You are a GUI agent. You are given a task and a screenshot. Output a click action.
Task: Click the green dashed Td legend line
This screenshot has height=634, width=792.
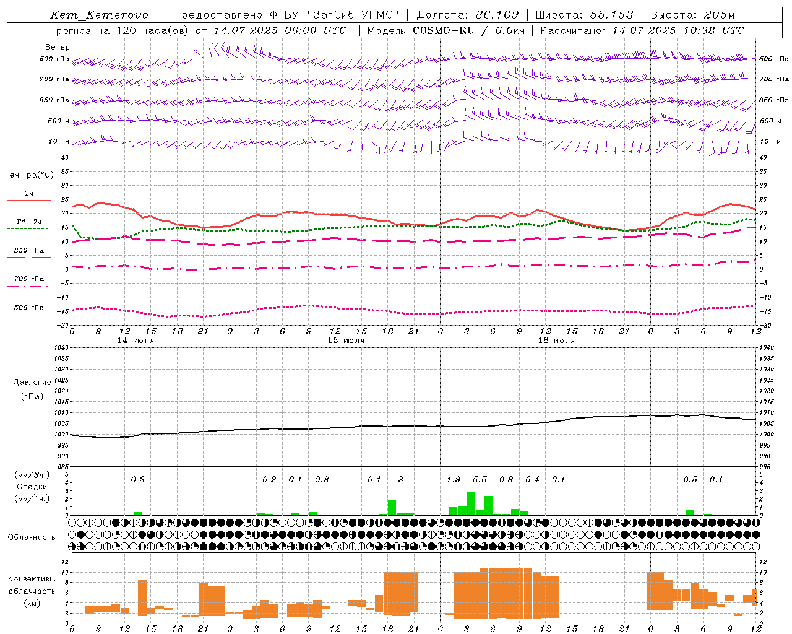28,229
